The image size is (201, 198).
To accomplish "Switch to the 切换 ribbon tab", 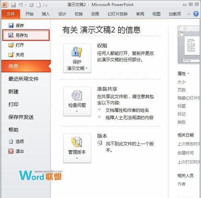I will [x=79, y=14].
